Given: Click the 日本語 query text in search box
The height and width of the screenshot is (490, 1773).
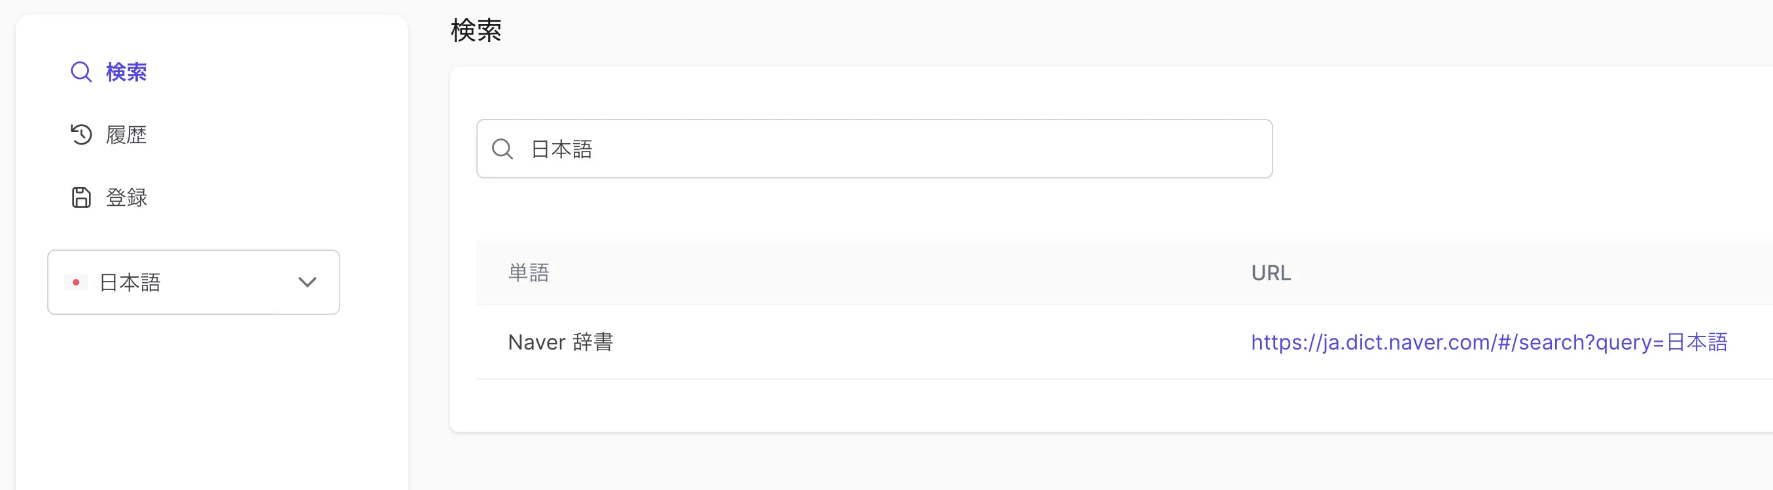Looking at the screenshot, I should 561,149.
